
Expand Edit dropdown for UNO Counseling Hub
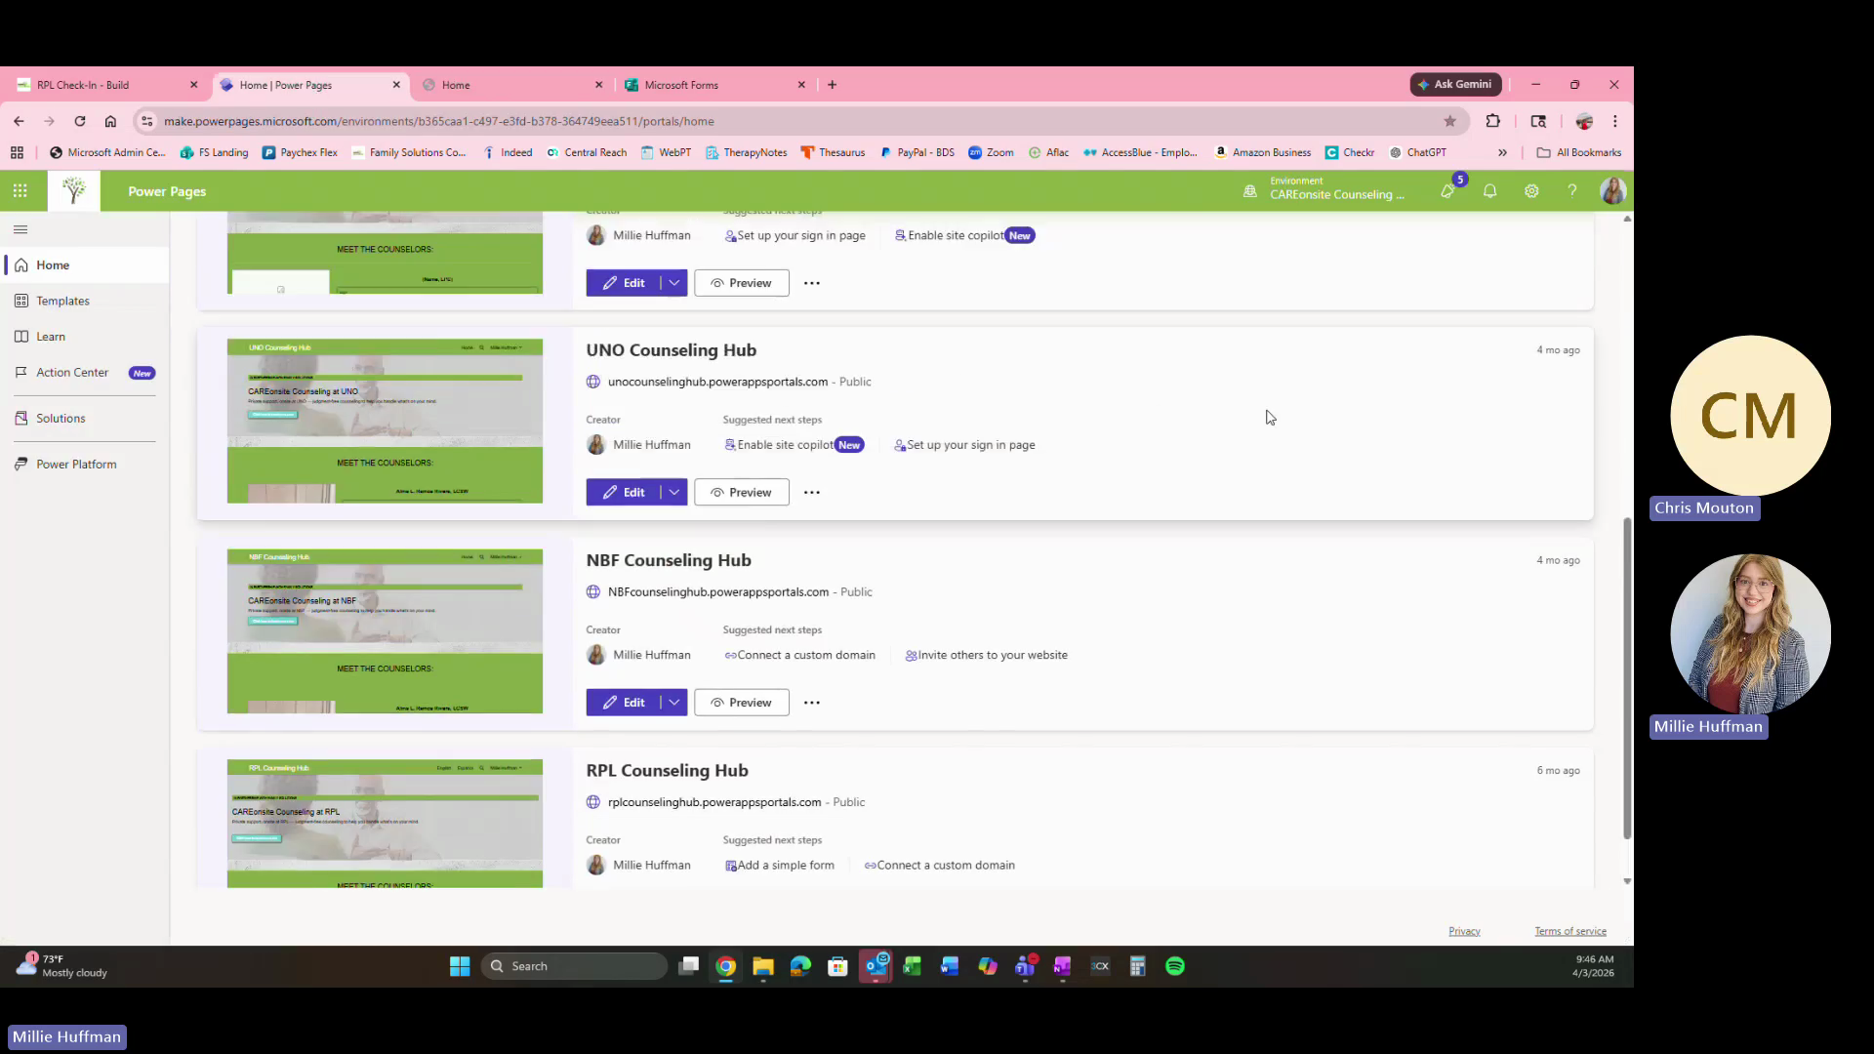(x=673, y=493)
